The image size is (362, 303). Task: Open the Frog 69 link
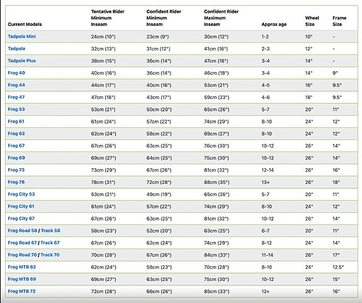(x=16, y=157)
